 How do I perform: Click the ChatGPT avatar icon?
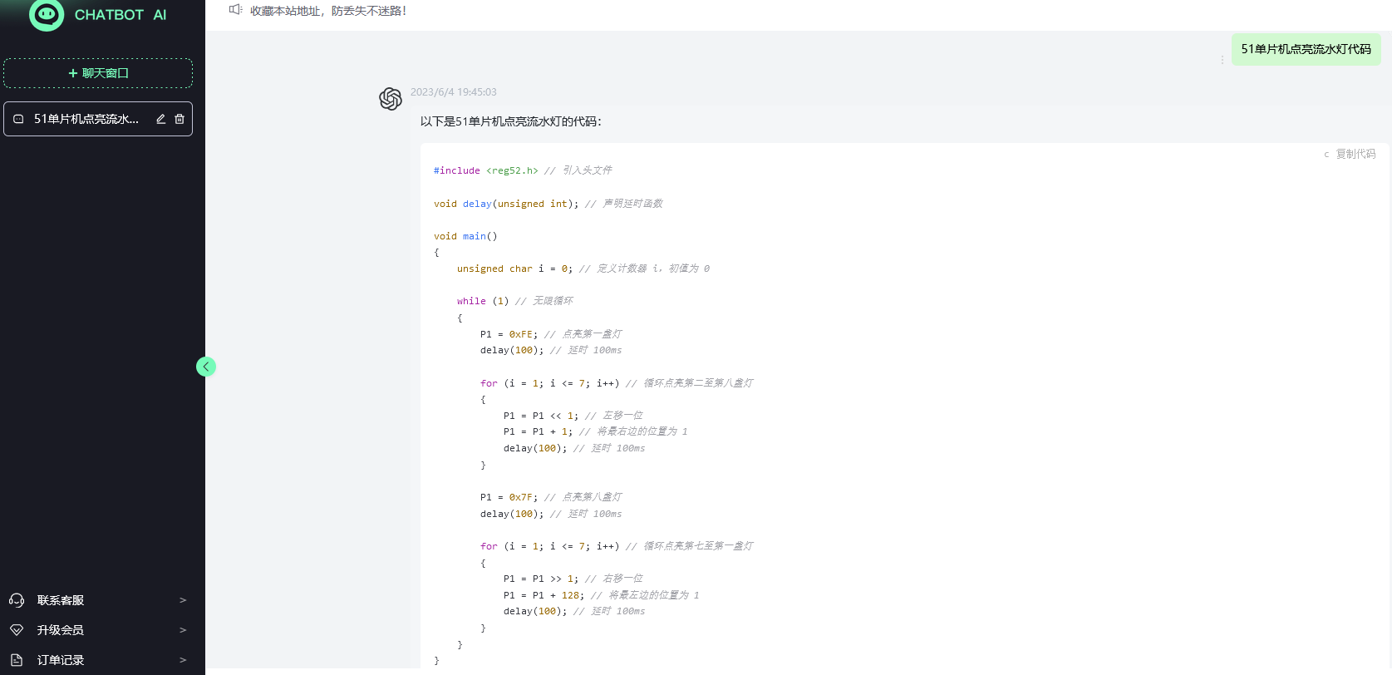click(x=391, y=99)
